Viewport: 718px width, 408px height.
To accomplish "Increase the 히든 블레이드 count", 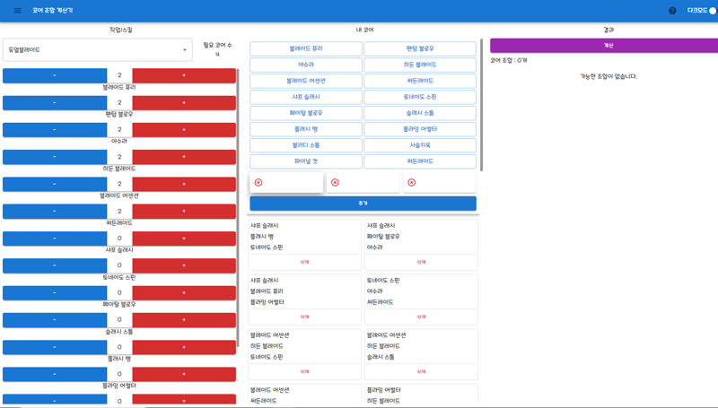I will click(x=184, y=157).
